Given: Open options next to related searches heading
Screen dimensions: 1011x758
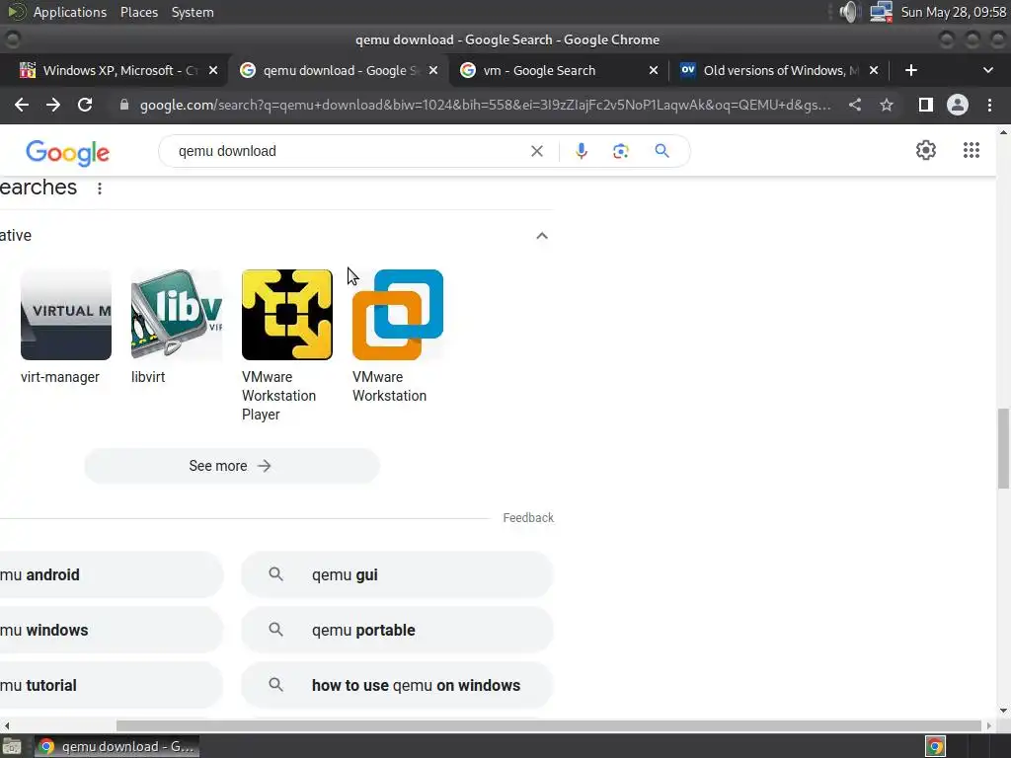Looking at the screenshot, I should pyautogui.click(x=100, y=189).
